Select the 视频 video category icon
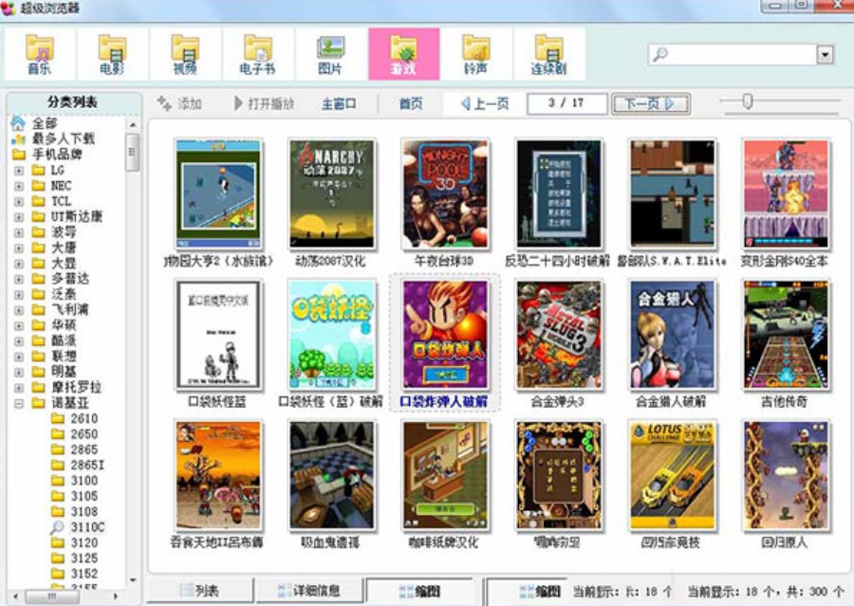This screenshot has height=606, width=854. click(185, 54)
